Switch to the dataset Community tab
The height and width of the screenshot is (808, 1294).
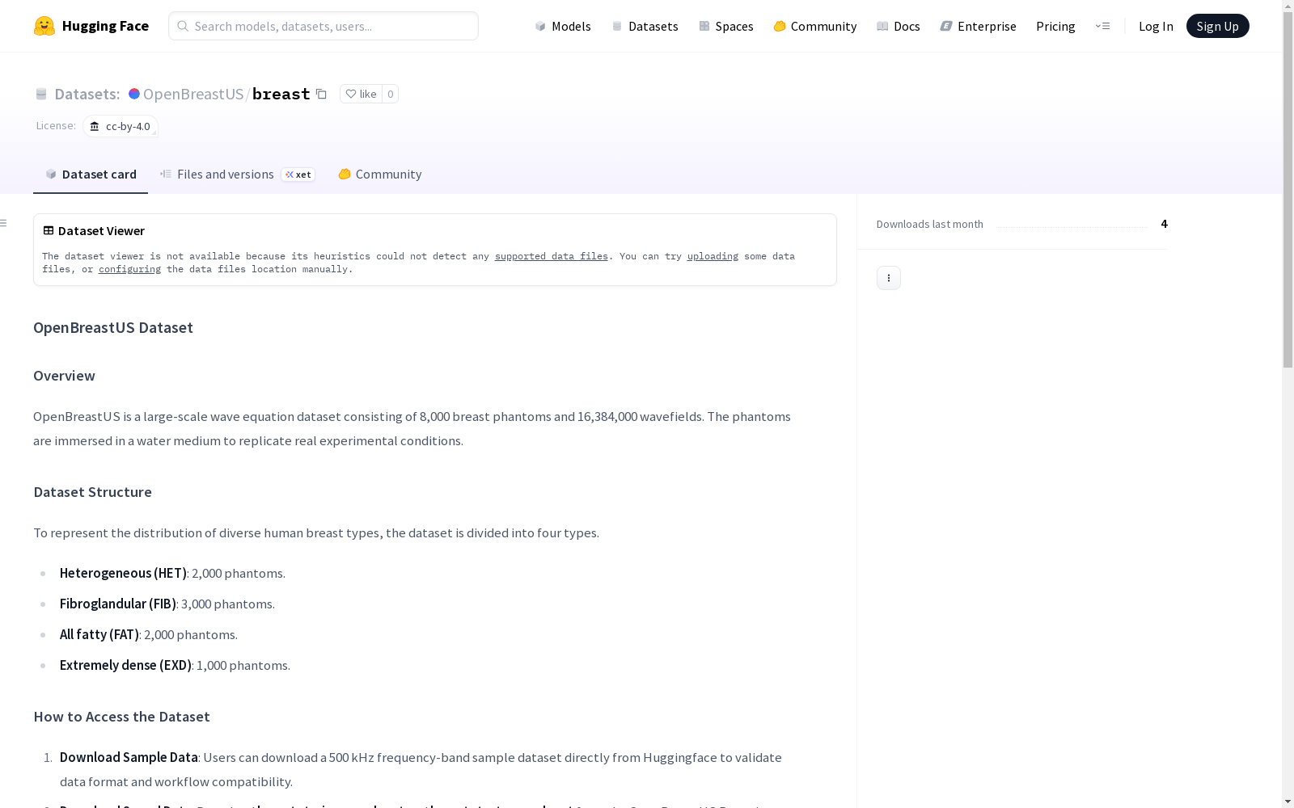[379, 175]
